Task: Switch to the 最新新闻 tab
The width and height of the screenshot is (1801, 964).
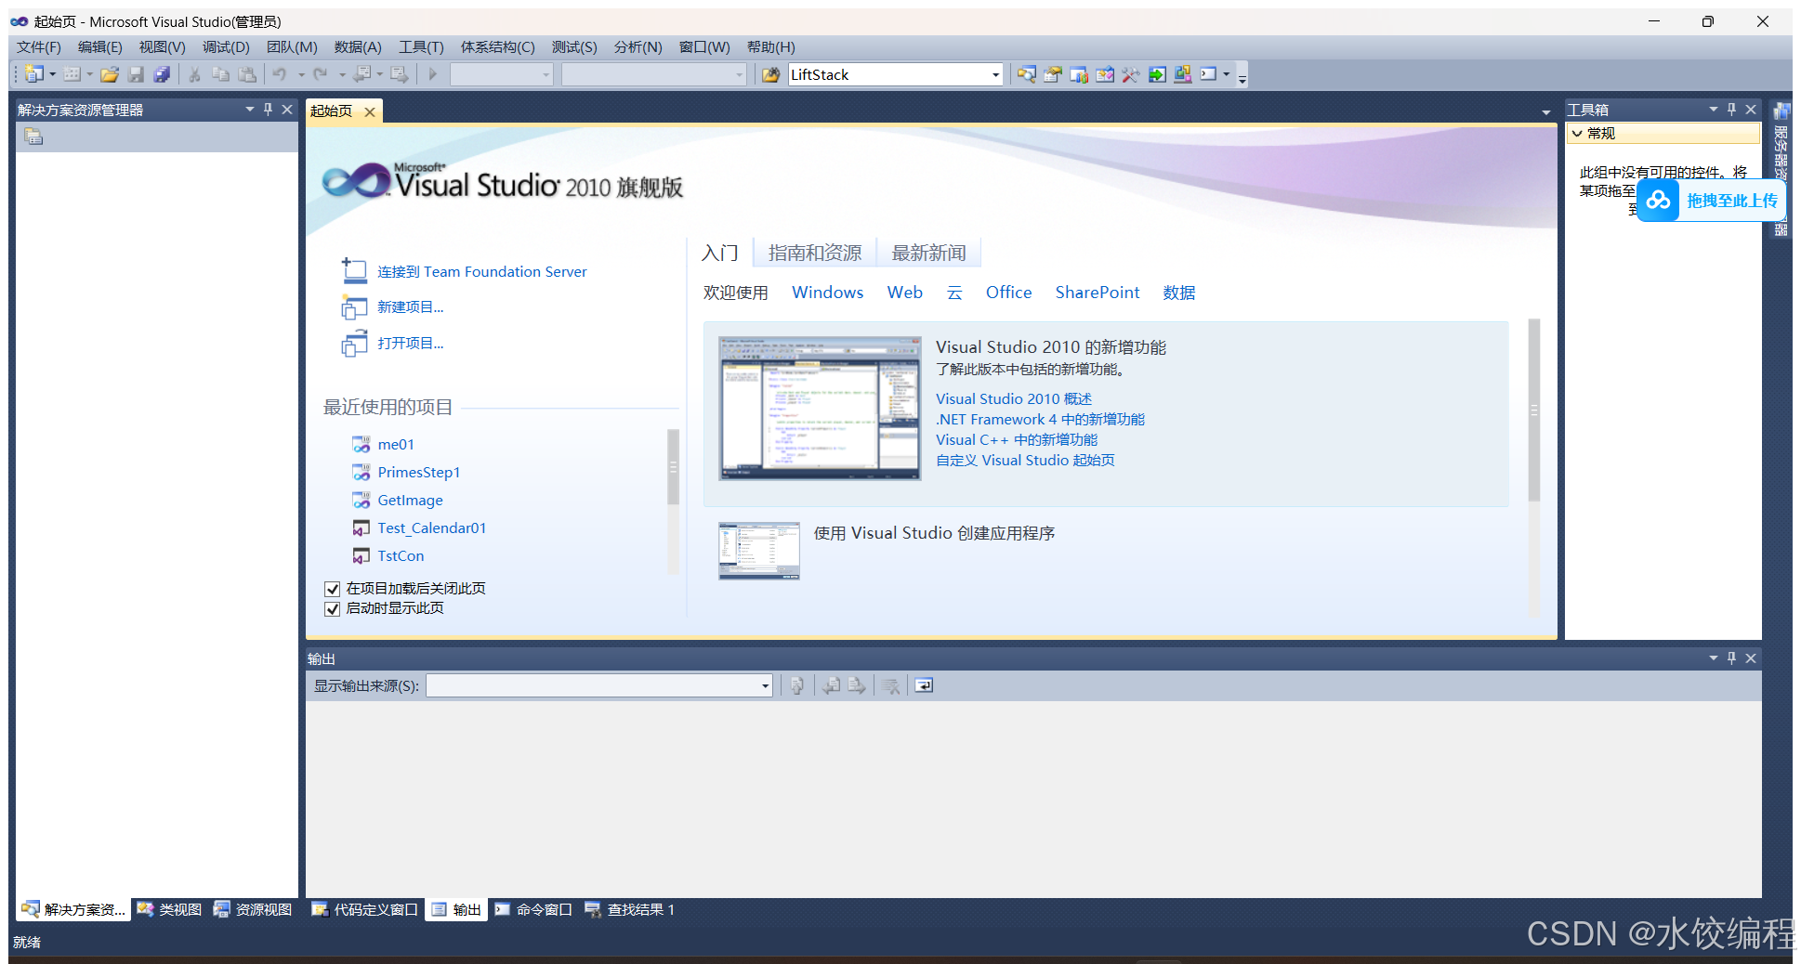Action: pyautogui.click(x=928, y=253)
